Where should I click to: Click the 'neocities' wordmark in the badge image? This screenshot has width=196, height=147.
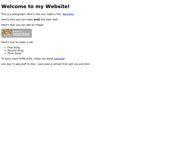[x=21, y=34]
